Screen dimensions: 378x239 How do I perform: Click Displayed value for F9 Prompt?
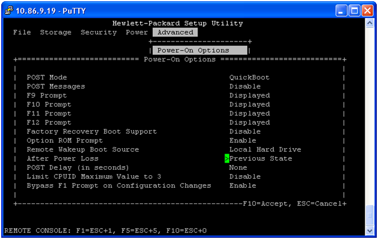[250, 96]
